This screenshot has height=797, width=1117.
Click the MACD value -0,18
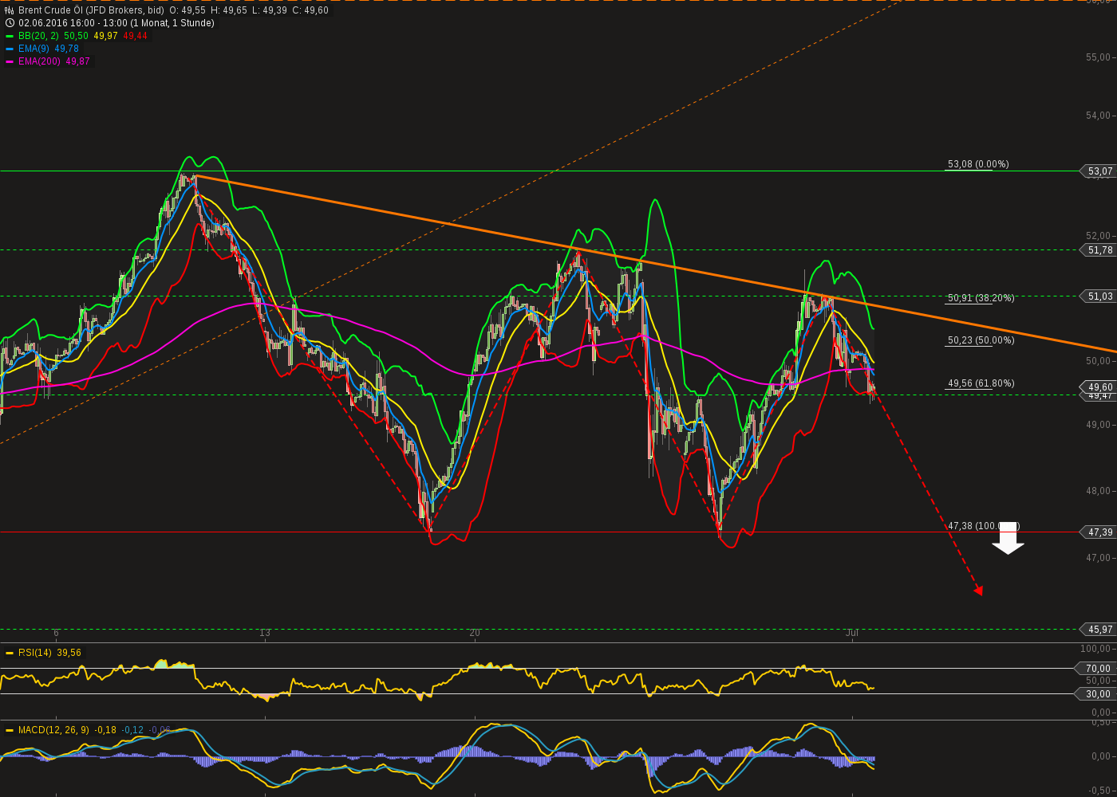(x=105, y=730)
